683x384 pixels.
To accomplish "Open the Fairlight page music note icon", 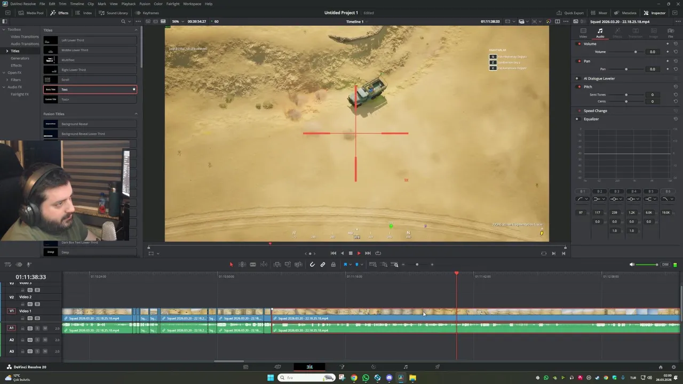I will (x=406, y=367).
